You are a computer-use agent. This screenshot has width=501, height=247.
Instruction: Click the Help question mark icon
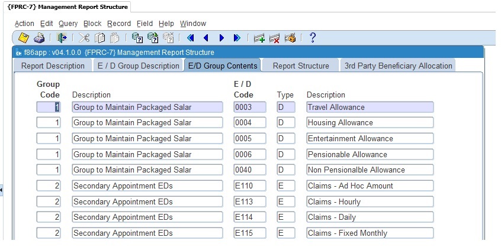(313, 38)
